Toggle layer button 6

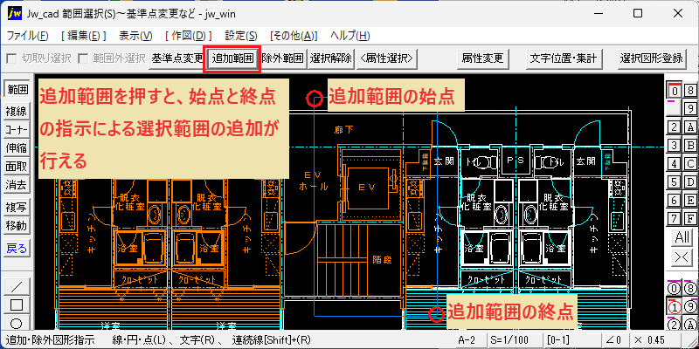674,201
